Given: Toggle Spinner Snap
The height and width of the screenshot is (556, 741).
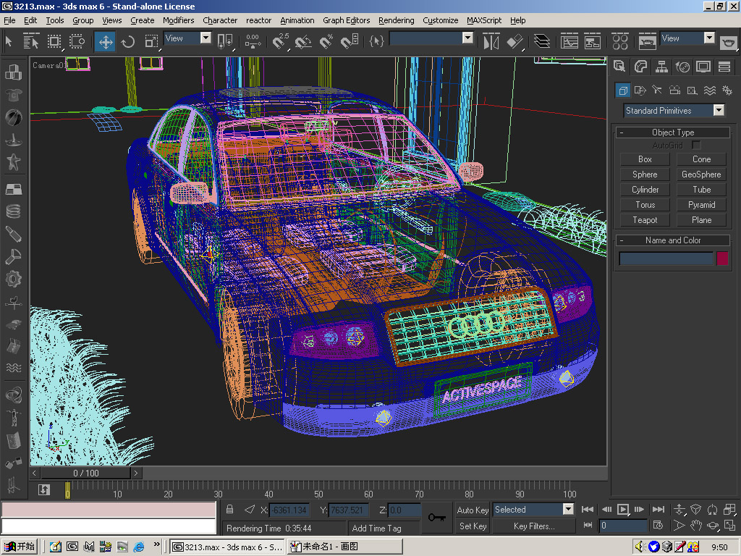Looking at the screenshot, I should 350,41.
